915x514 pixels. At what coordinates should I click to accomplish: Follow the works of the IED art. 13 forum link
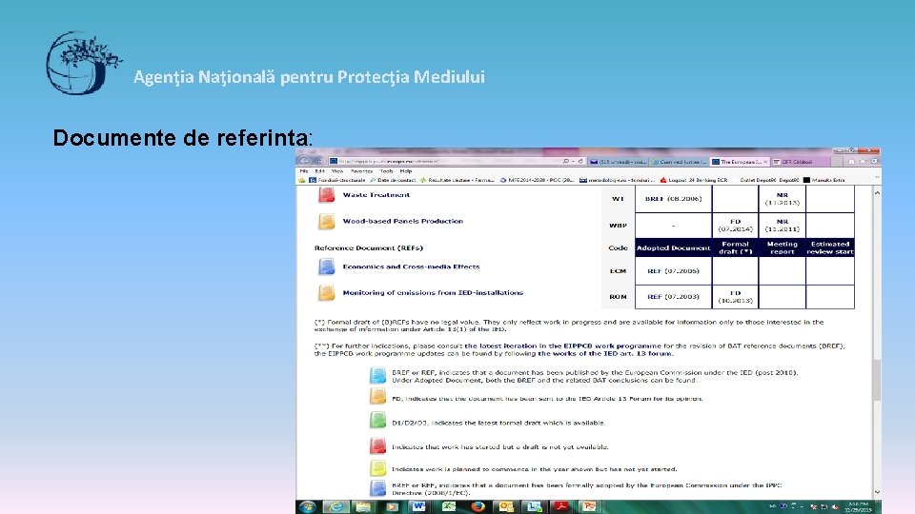tap(605, 353)
